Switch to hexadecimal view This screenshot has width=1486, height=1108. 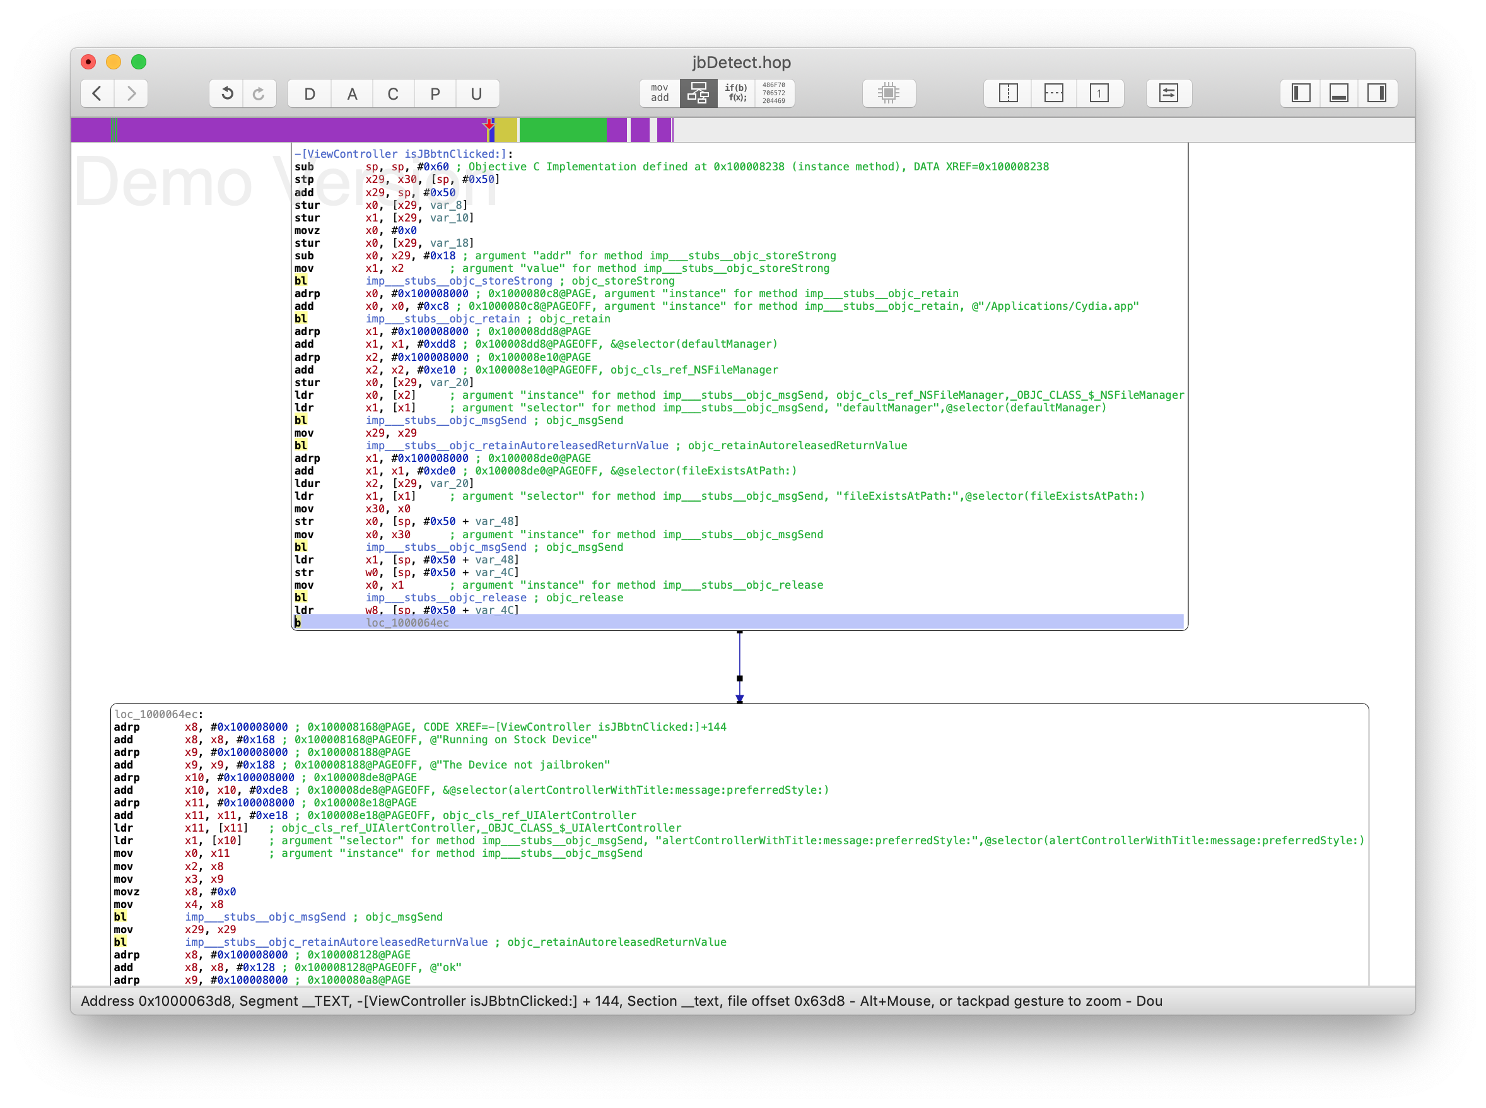tap(774, 93)
